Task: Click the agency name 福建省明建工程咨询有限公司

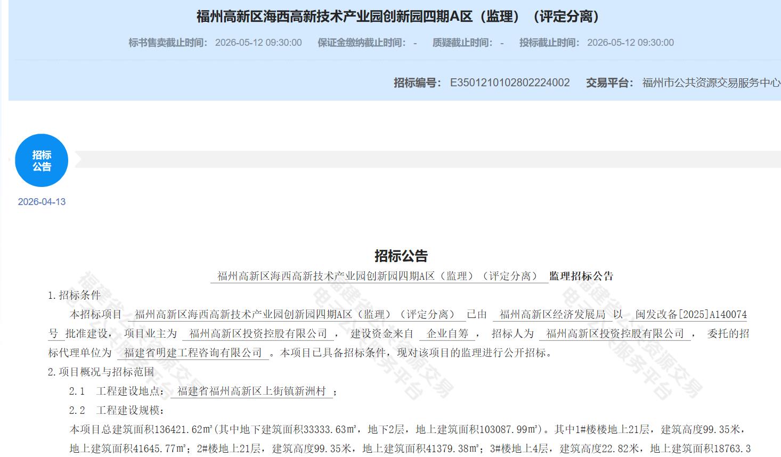Action: (193, 353)
